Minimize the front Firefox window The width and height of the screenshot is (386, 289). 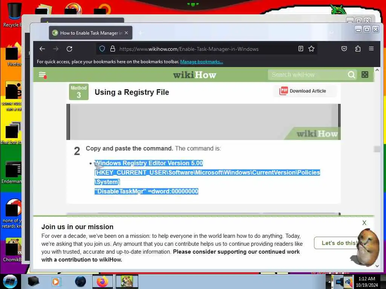[x=358, y=29]
